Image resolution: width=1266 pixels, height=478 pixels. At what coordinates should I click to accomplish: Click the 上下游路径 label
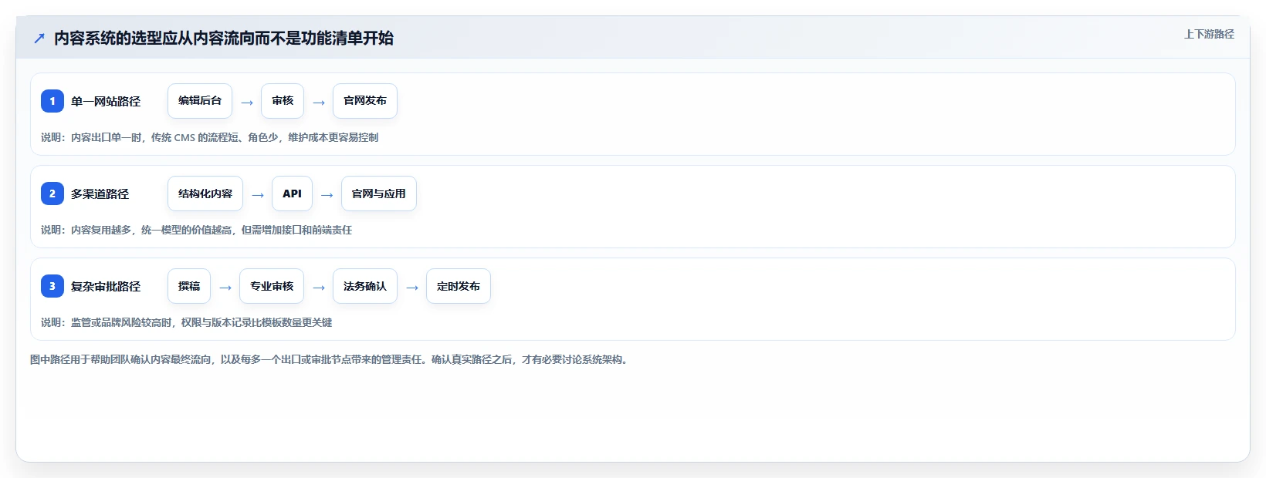click(x=1209, y=34)
